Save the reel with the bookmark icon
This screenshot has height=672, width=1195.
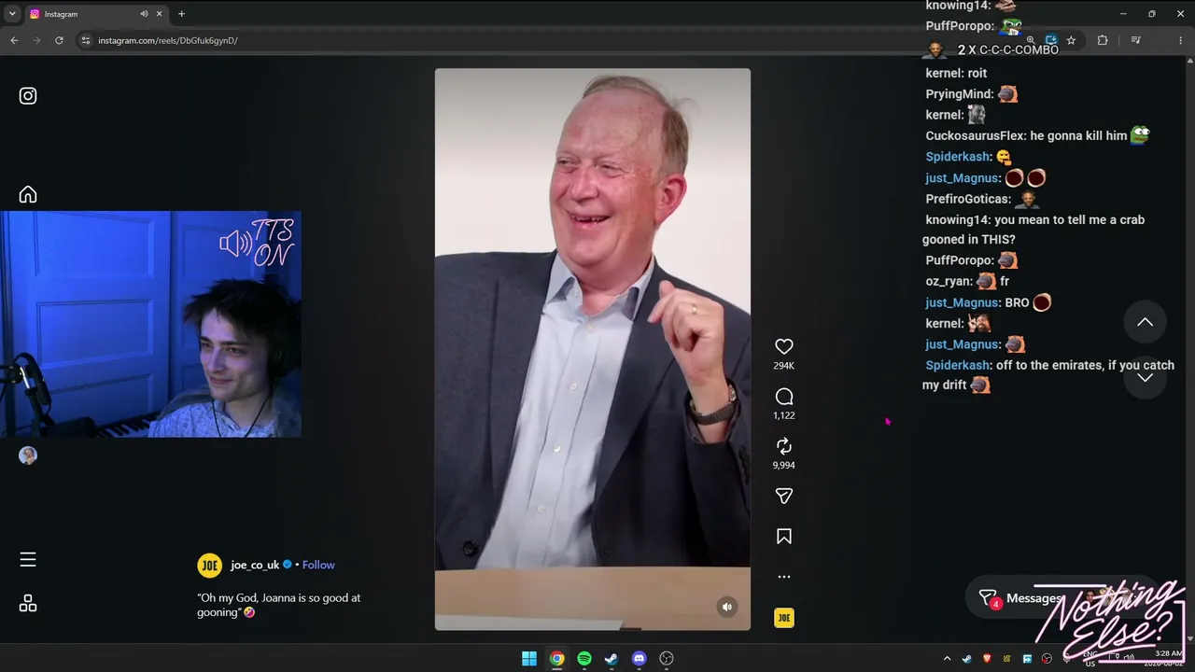[784, 537]
